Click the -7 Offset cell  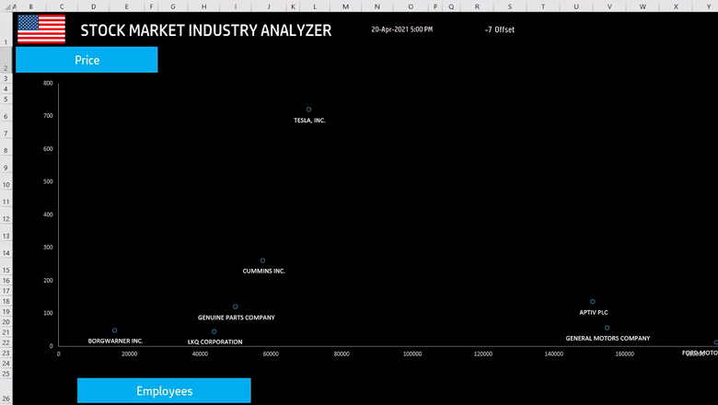(500, 29)
